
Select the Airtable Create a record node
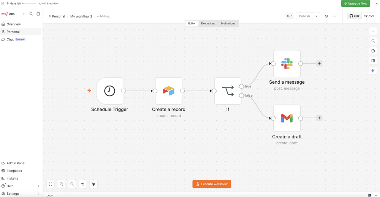[169, 91]
